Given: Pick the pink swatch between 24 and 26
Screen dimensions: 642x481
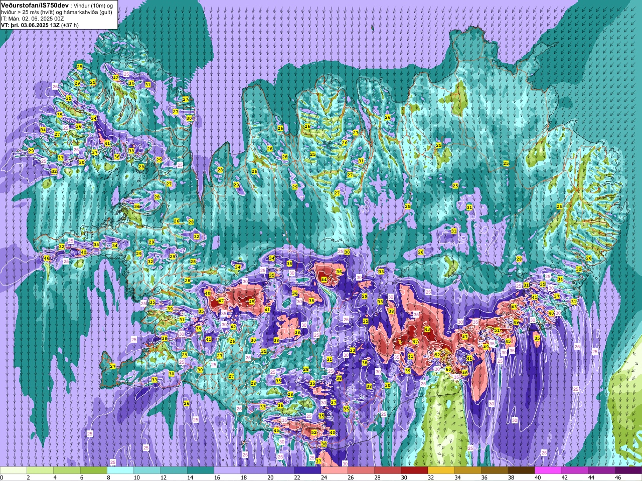Looking at the screenshot, I should (334, 471).
